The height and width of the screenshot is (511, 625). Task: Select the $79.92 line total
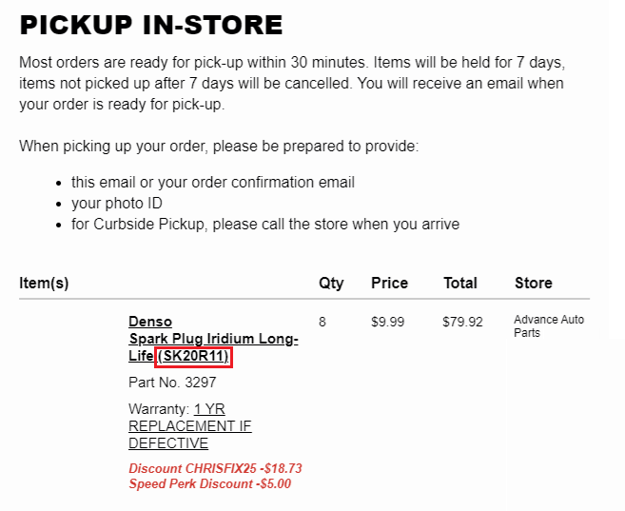pyautogui.click(x=462, y=322)
